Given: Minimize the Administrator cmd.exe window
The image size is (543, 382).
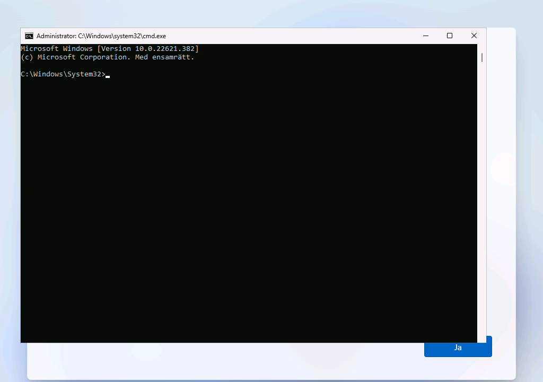Looking at the screenshot, I should [426, 36].
